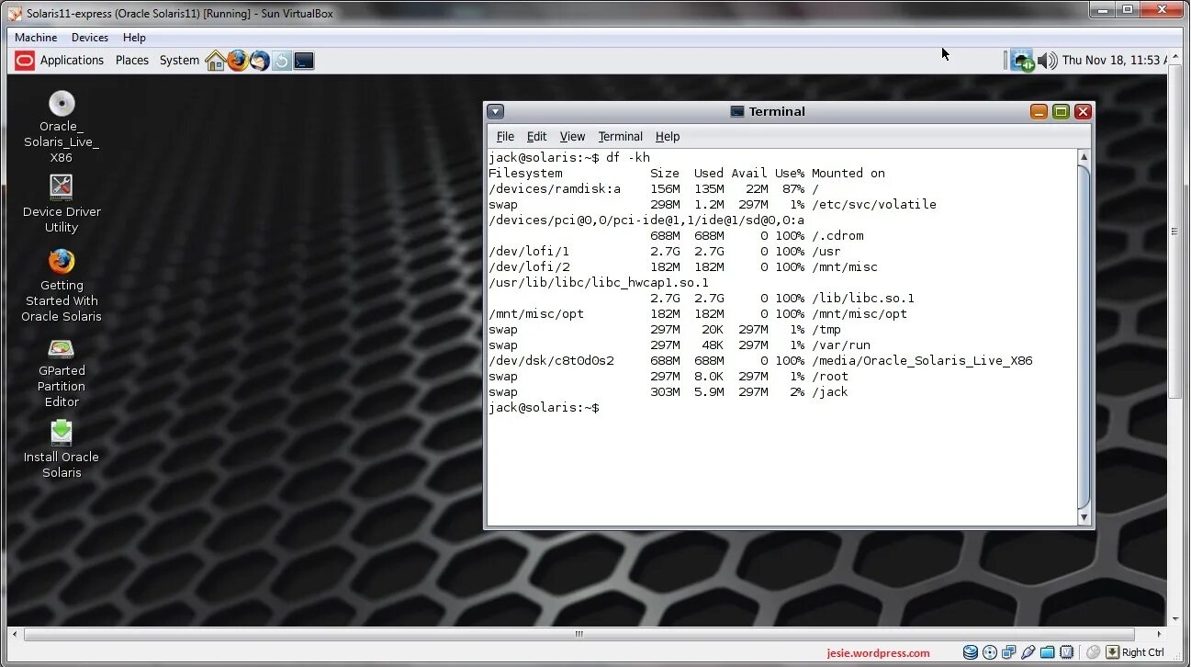The height and width of the screenshot is (667, 1191).
Task: Click the VirtualBox horizontal scrollbar thumb
Action: pyautogui.click(x=579, y=634)
